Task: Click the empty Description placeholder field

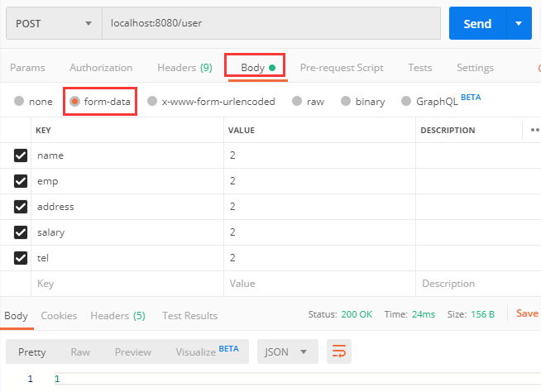Action: click(478, 284)
